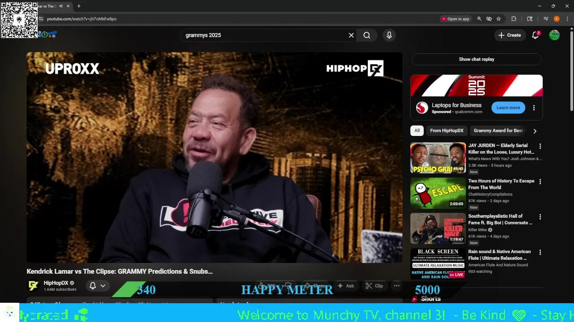The image size is (574, 322).
Task: Open the media controls music icon
Action: pyautogui.click(x=546, y=19)
